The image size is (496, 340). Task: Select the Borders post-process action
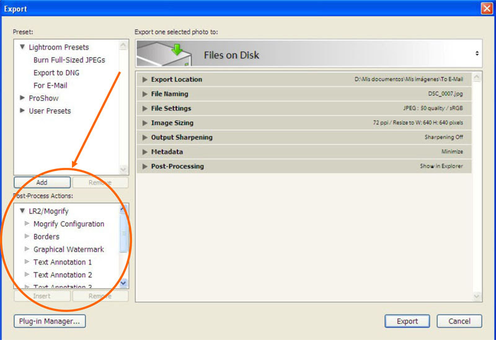click(x=46, y=237)
